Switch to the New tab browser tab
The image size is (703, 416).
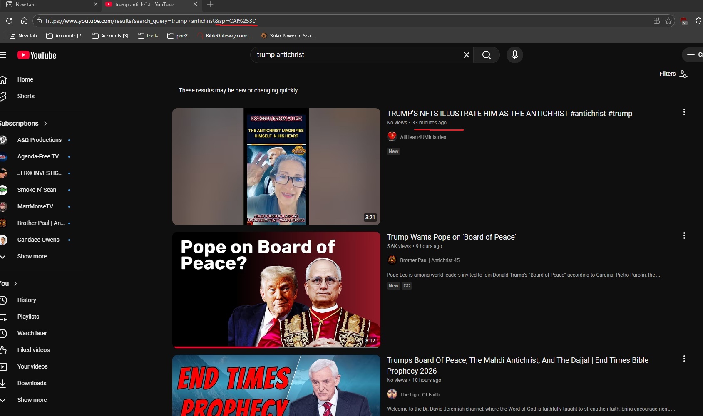[50, 4]
